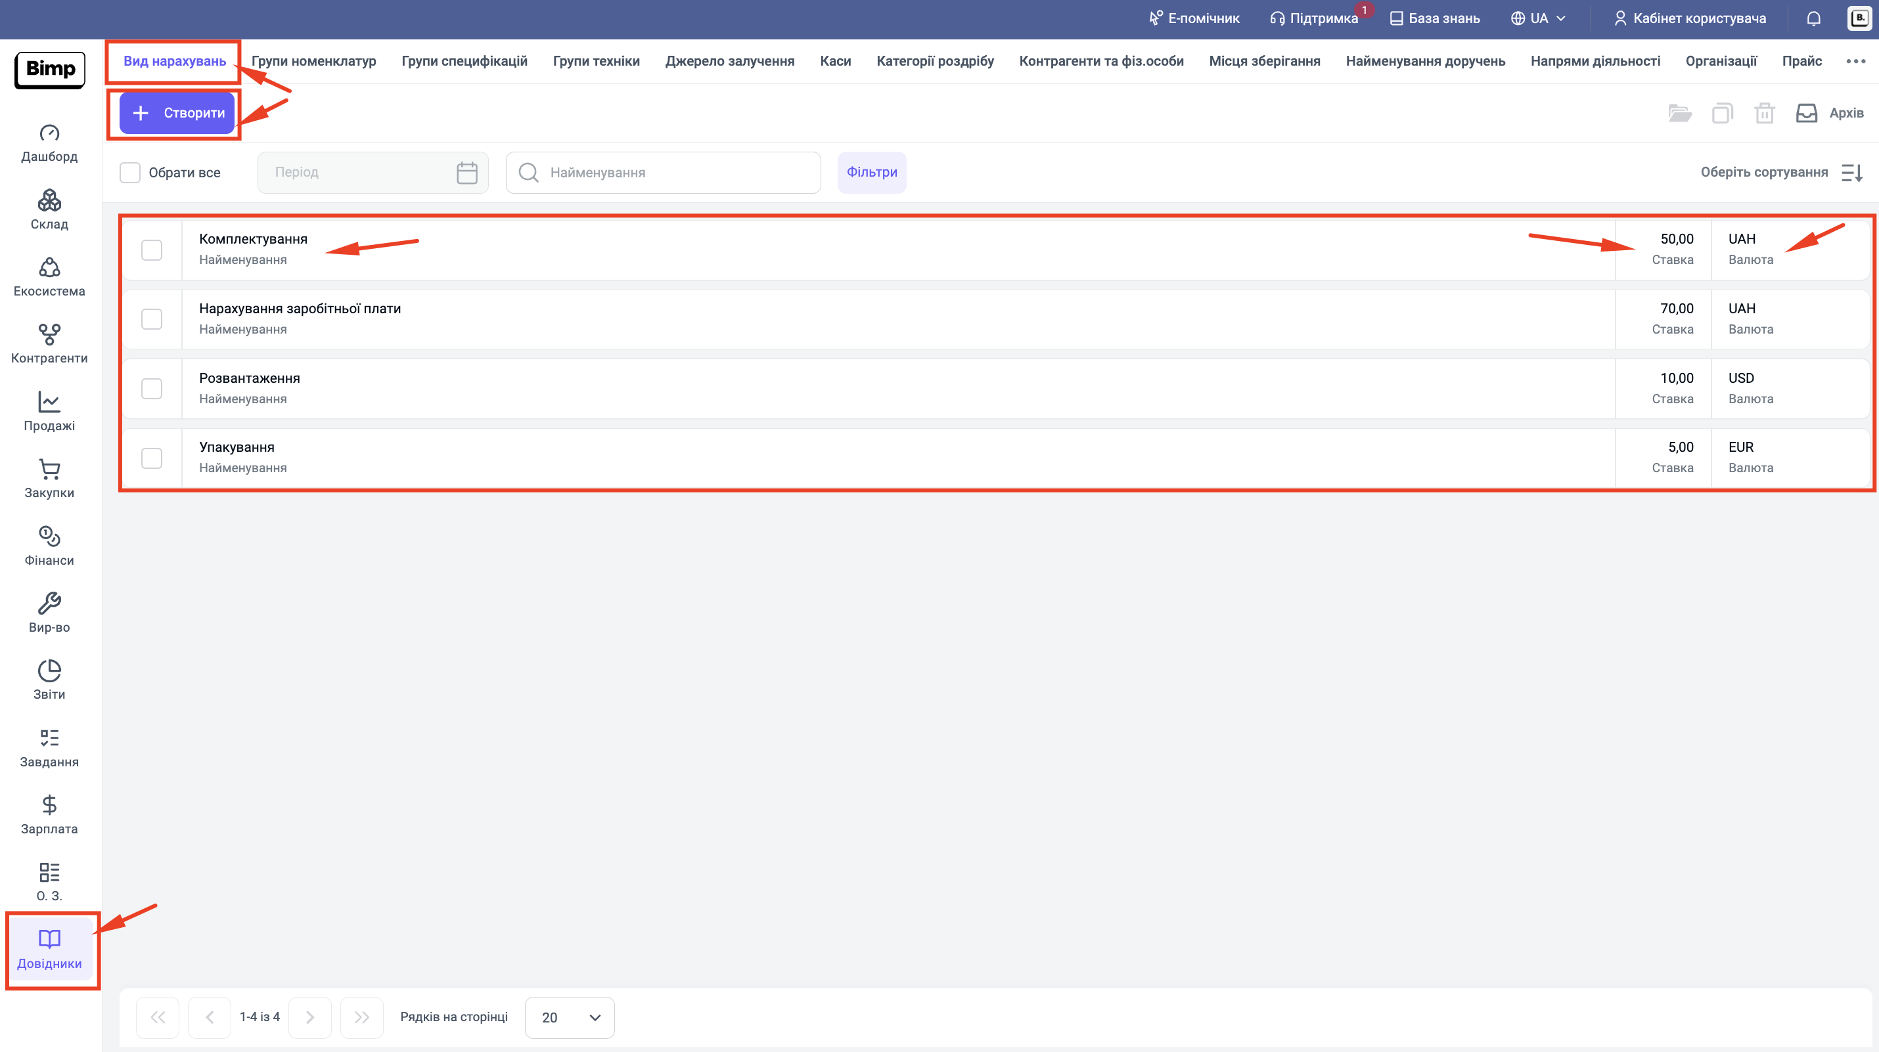The width and height of the screenshot is (1879, 1052).
Task: Open rows per page dropdown
Action: tap(570, 1017)
